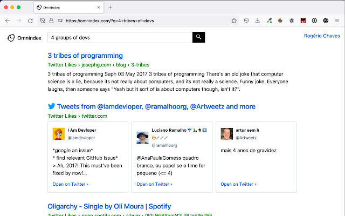Open artur sem h tweet on Twitter
Image resolution: width=345 pixels, height=216 pixels.
(x=238, y=184)
